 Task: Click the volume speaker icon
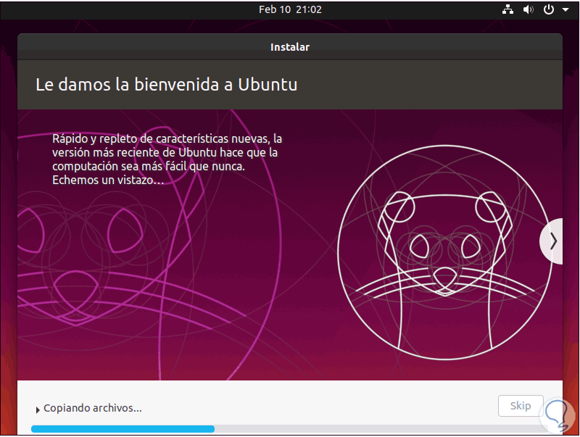click(x=528, y=9)
